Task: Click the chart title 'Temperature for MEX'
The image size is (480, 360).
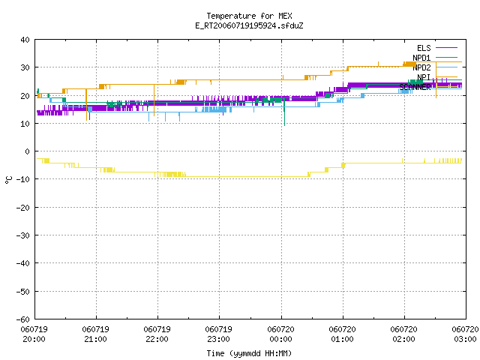Action: (x=249, y=16)
